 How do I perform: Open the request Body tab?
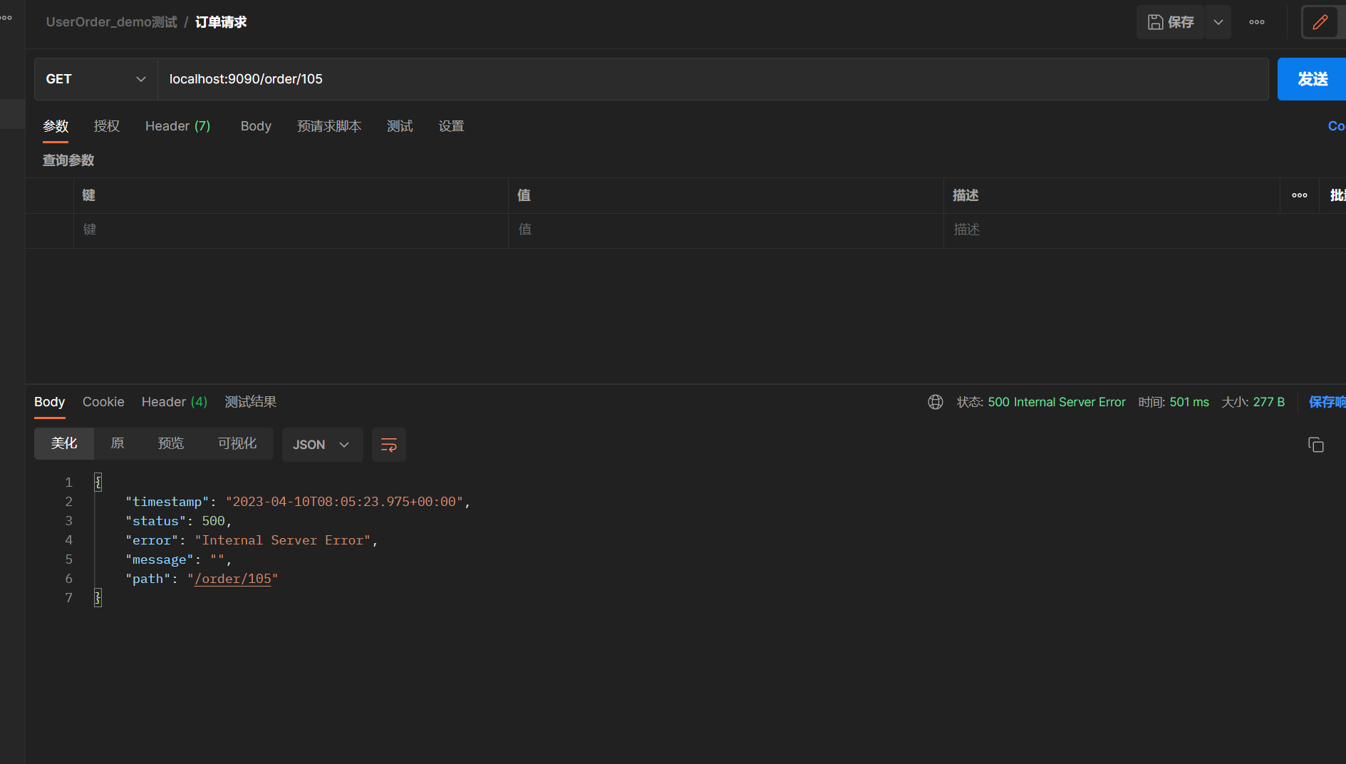point(256,126)
